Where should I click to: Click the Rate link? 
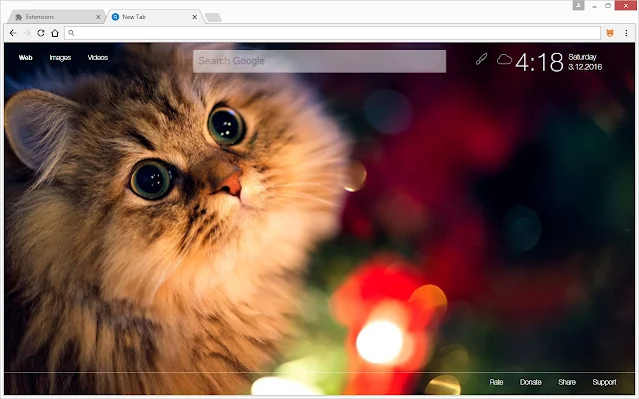[x=496, y=382]
